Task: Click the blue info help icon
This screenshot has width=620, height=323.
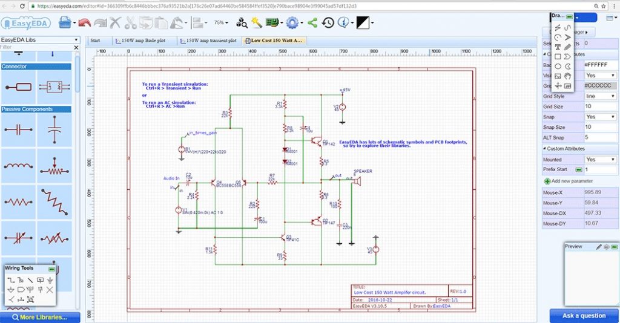Action: [x=343, y=22]
